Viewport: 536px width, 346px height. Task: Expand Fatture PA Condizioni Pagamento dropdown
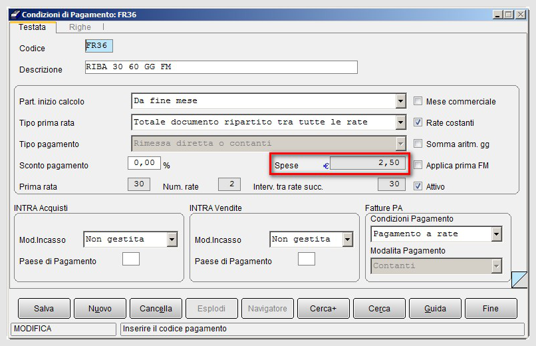point(496,234)
